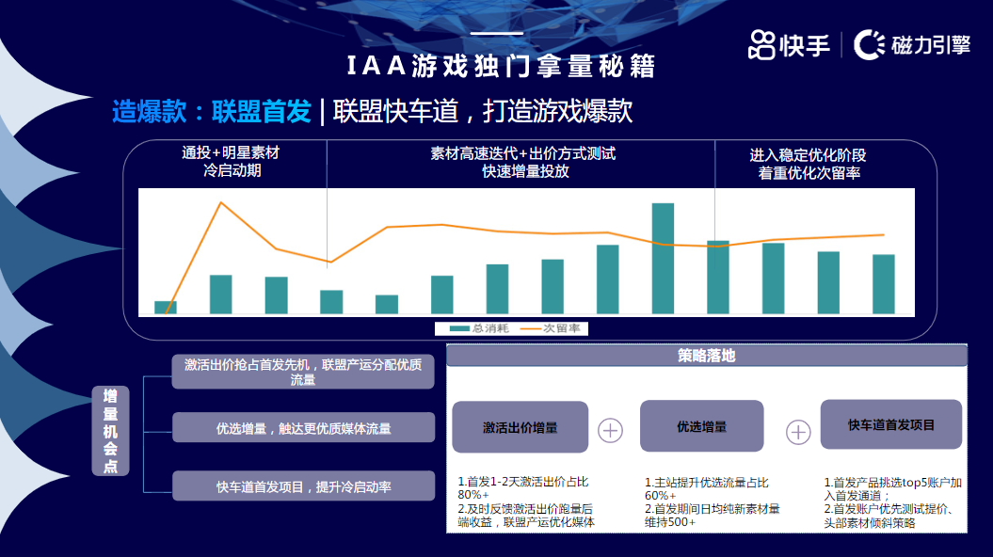Click the plus icon between 优选增量 and 快车道首发项目
Screen dimensions: 993x557
point(798,432)
